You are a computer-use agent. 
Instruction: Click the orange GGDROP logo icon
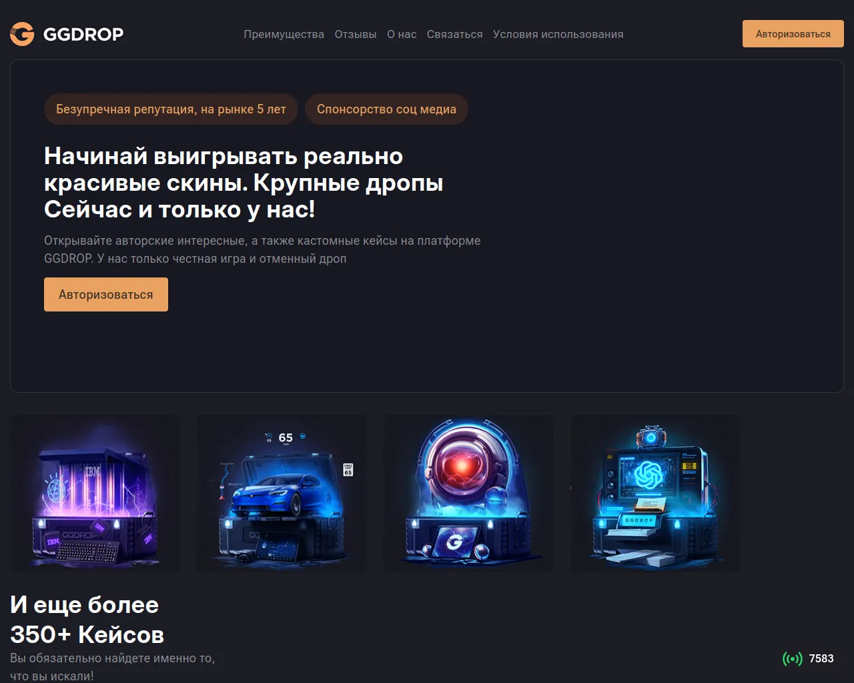click(22, 34)
